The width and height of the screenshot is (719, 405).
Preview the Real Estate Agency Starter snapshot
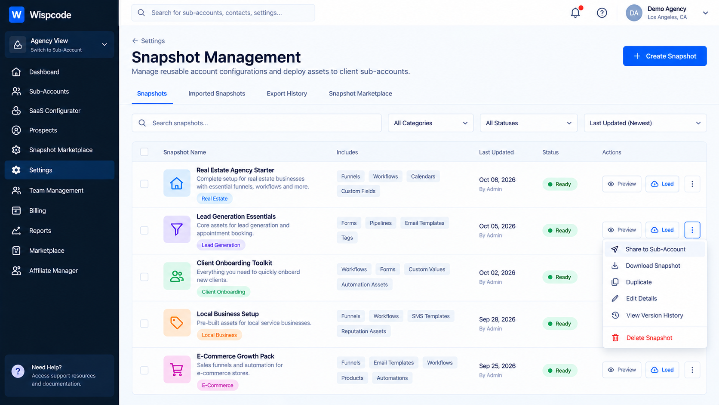pyautogui.click(x=622, y=184)
